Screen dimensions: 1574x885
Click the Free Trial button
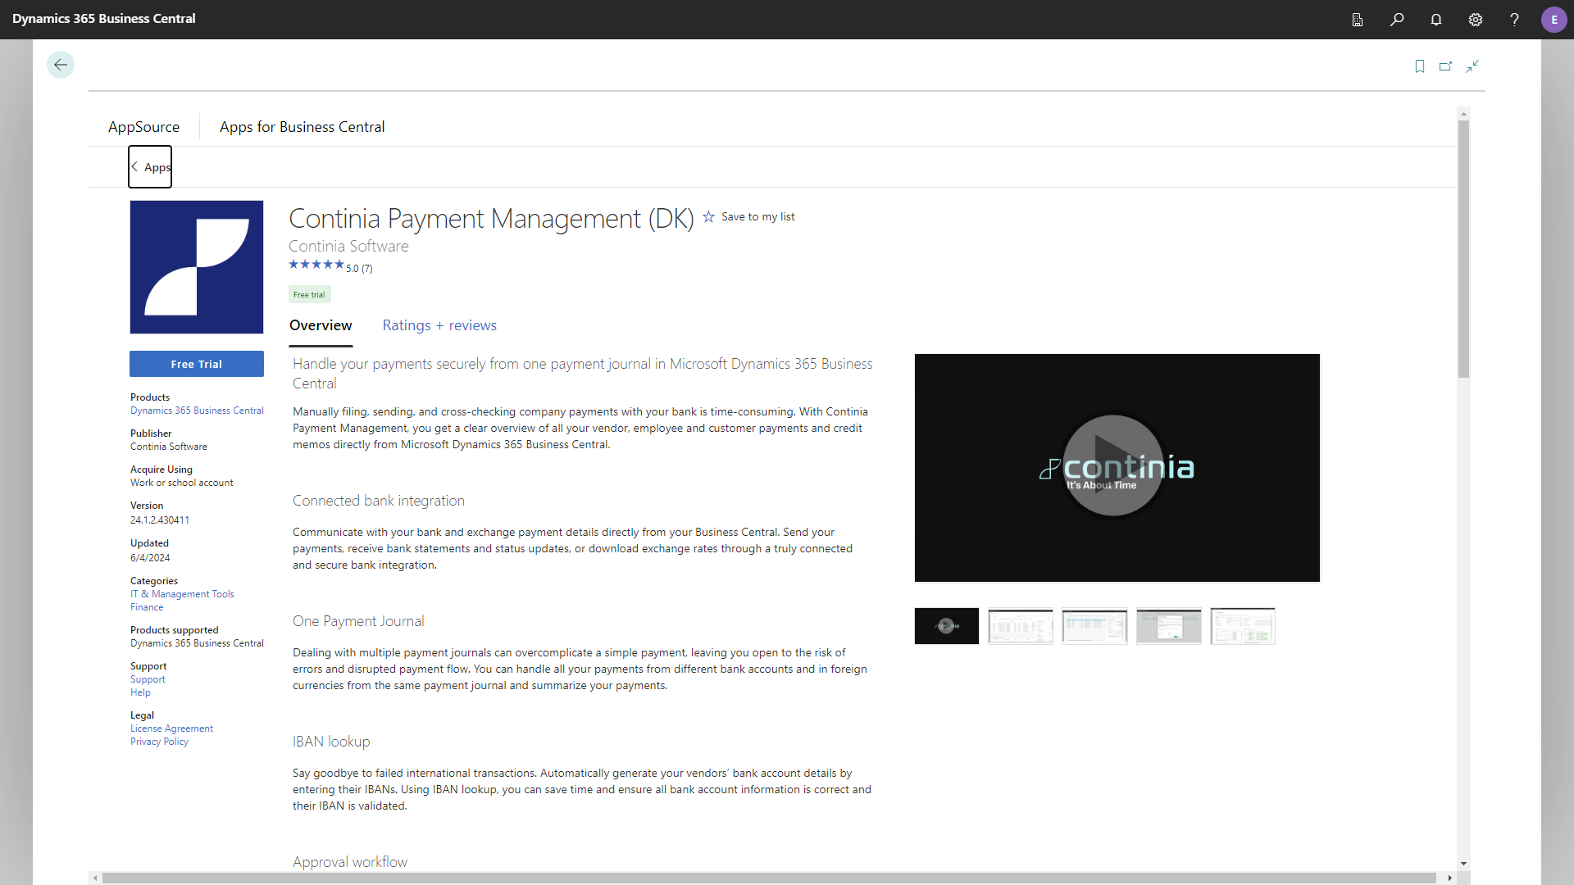coord(197,363)
